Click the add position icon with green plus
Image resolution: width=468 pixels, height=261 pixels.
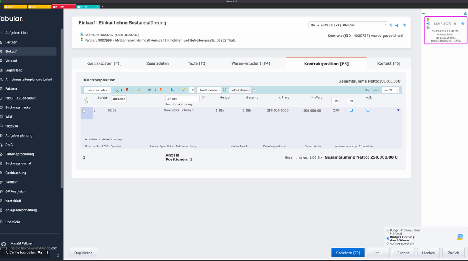(116, 90)
